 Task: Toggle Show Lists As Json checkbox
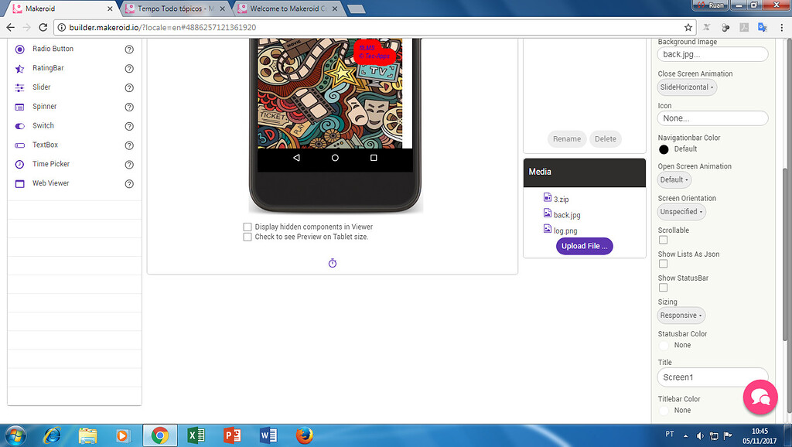663,264
